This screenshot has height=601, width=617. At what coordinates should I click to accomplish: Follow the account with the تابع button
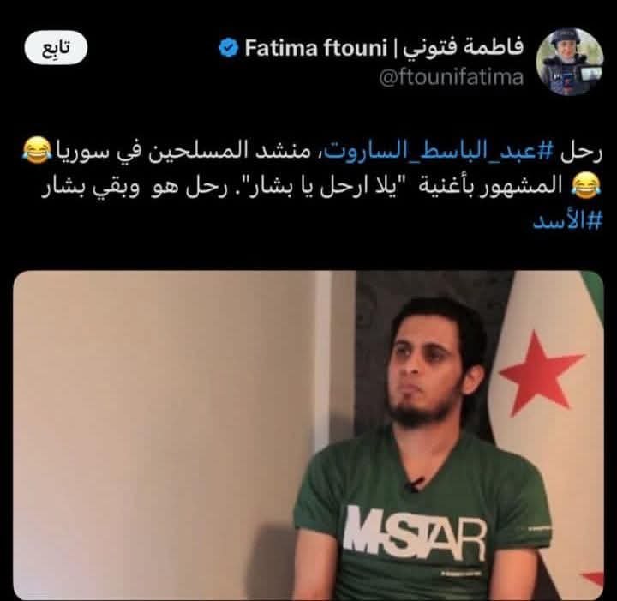coord(56,48)
